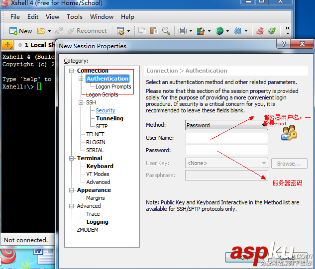Click the Password input field
The height and width of the screenshot is (269, 315).
click(x=226, y=150)
